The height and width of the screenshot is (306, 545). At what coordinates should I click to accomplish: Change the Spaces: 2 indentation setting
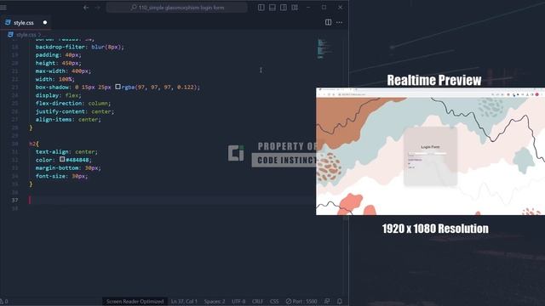(215, 301)
